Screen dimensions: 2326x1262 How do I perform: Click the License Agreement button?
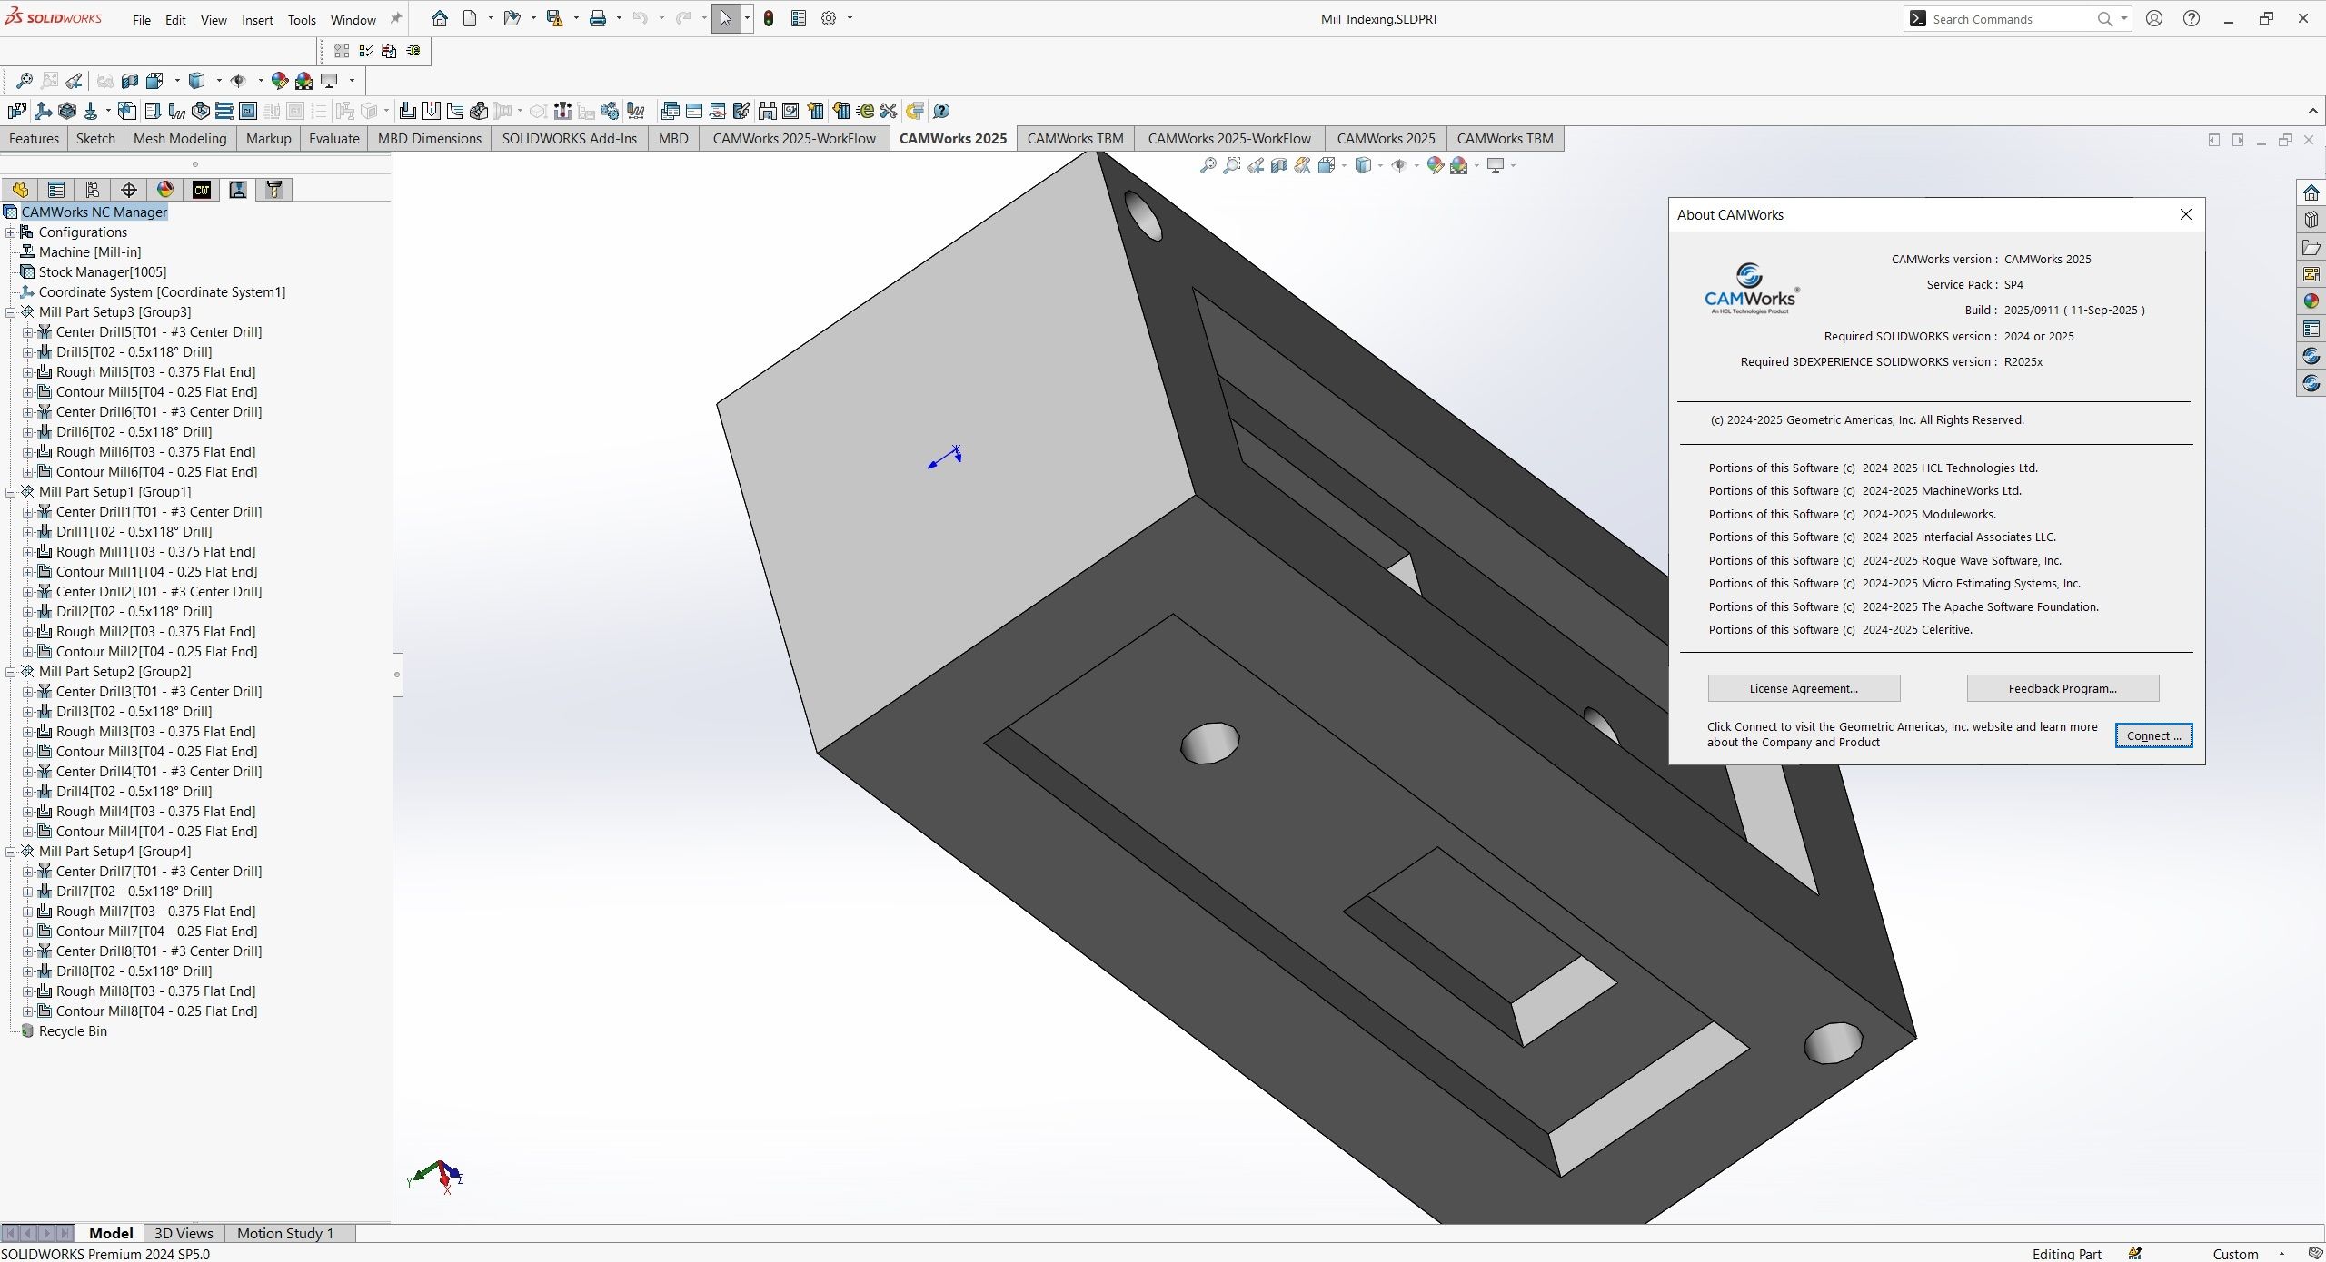coord(1803,688)
